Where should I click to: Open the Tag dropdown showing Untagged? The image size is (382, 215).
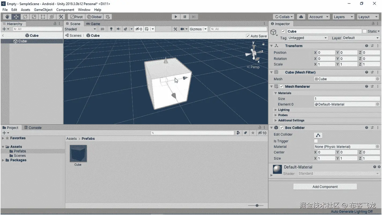[307, 38]
